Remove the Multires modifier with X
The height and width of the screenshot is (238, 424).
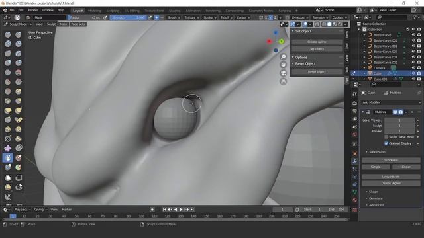pos(412,112)
